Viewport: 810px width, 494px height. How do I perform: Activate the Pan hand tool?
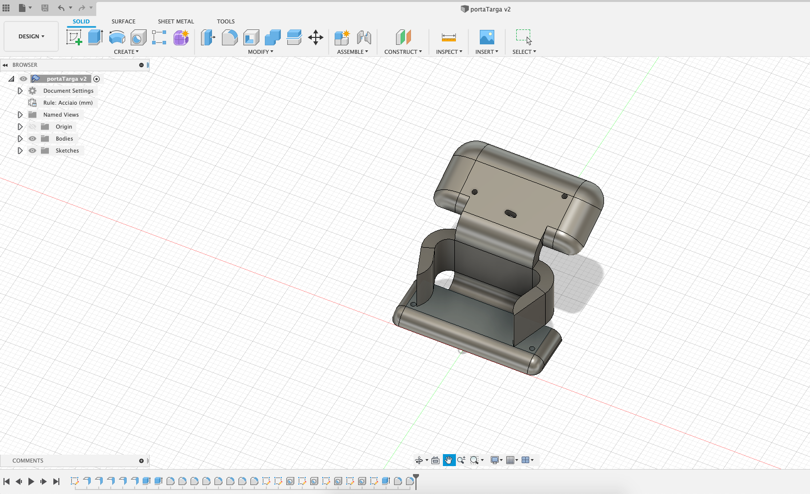(449, 460)
